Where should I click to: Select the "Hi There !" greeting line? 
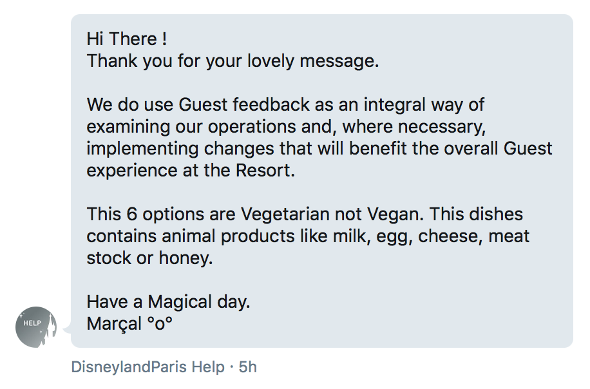pos(127,39)
